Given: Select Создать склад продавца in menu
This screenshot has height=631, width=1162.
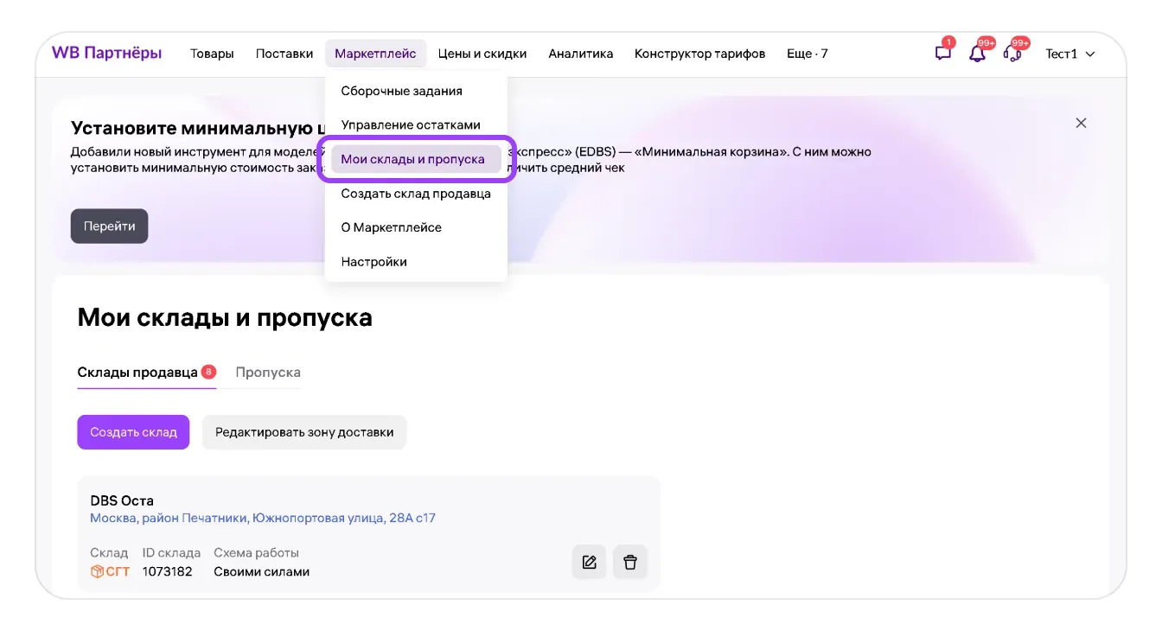Looking at the screenshot, I should point(416,194).
